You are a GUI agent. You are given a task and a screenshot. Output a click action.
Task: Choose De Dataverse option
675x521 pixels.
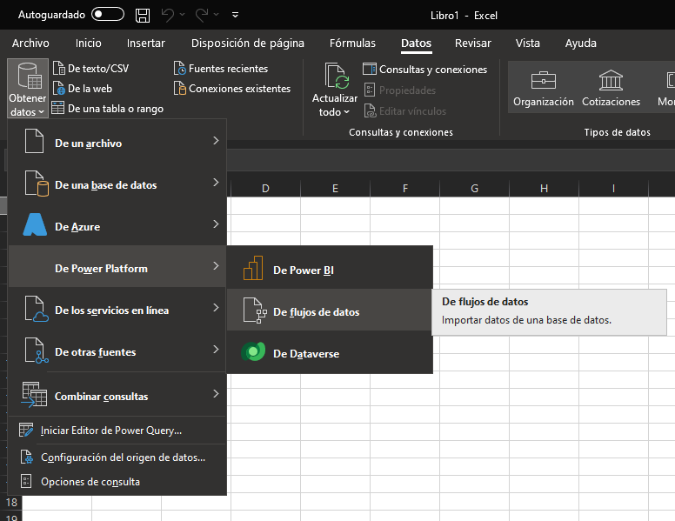pyautogui.click(x=330, y=351)
